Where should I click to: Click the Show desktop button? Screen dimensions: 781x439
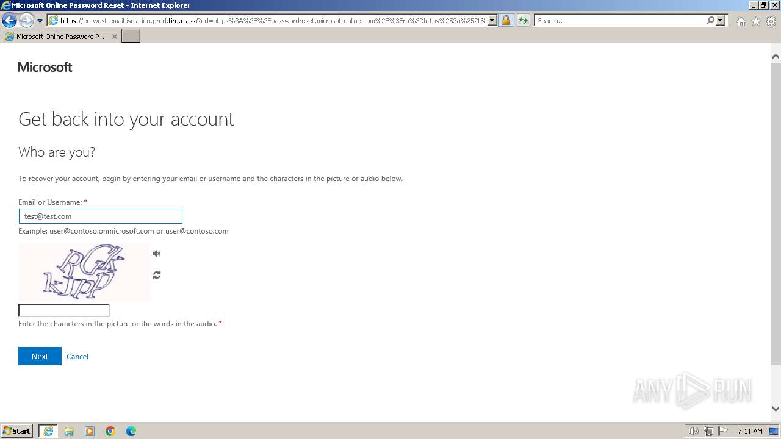(x=775, y=431)
